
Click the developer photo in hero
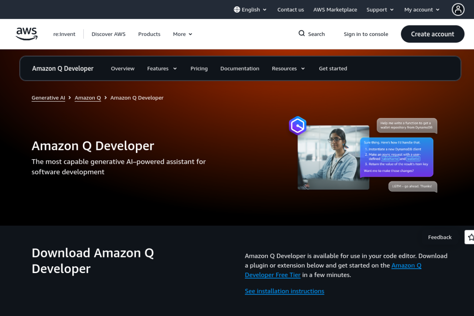(x=333, y=157)
